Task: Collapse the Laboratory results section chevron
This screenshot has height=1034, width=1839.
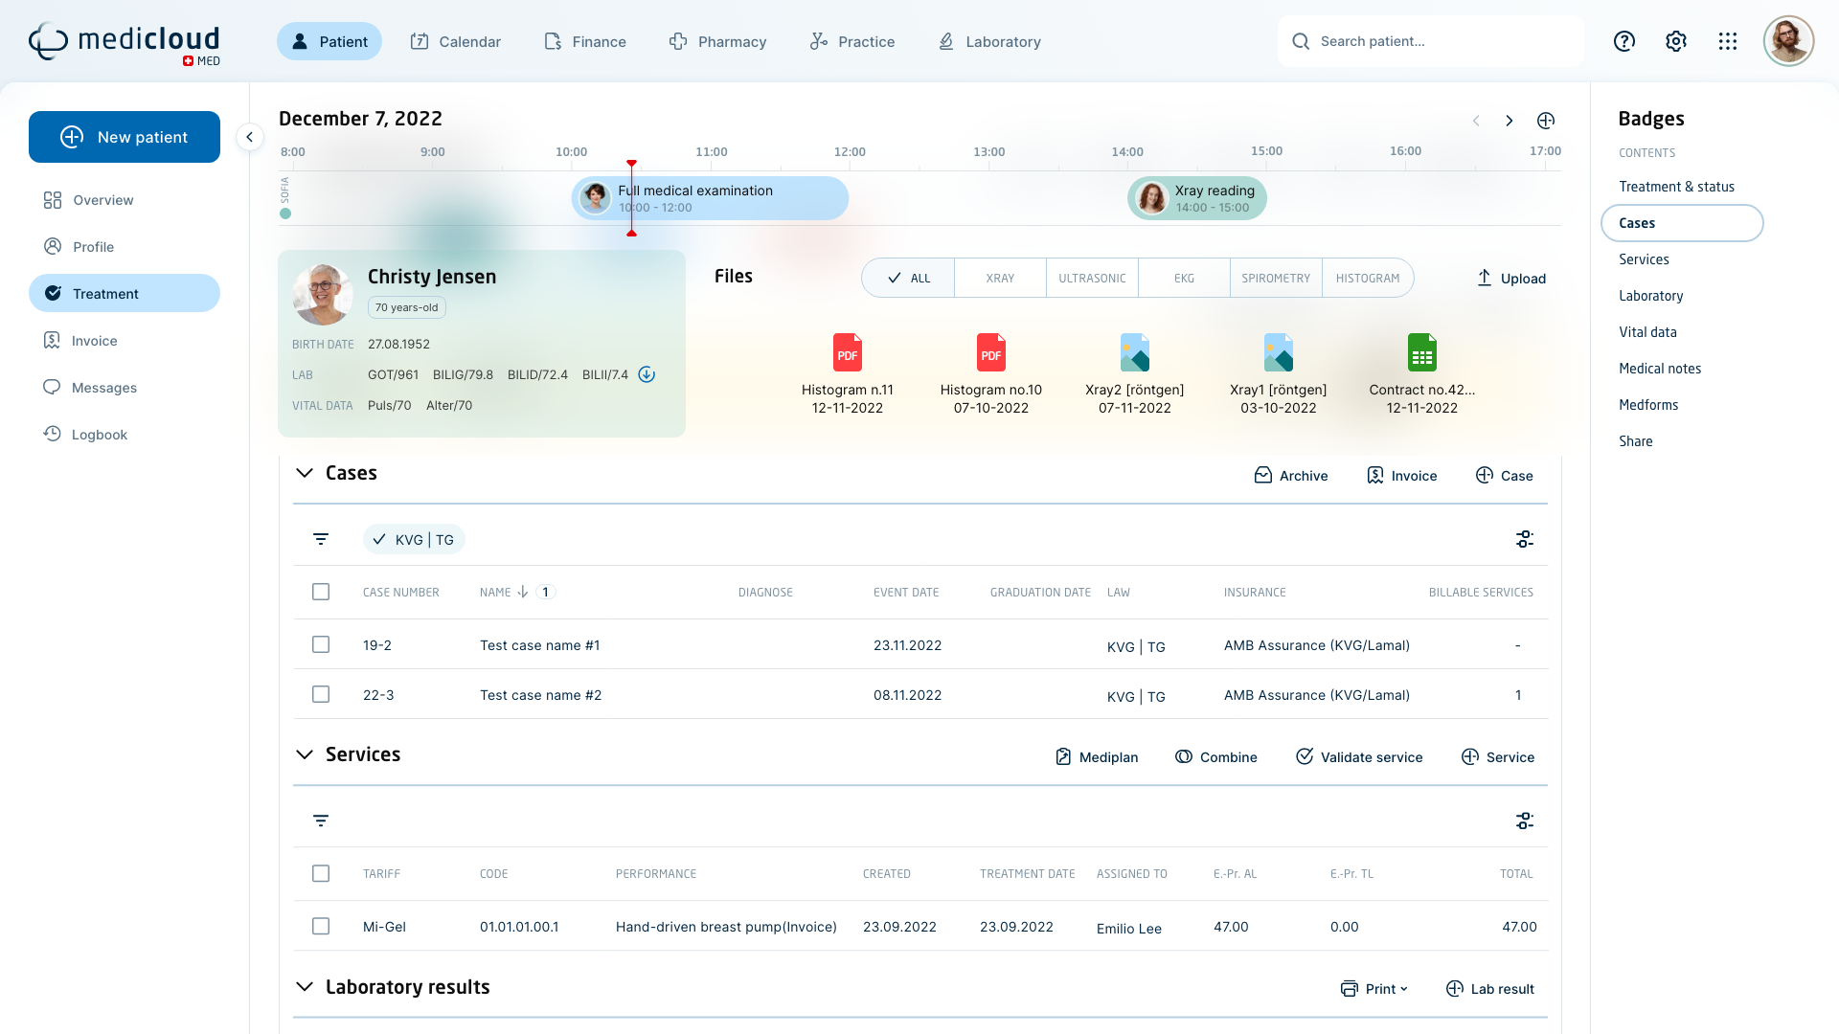Action: [305, 987]
